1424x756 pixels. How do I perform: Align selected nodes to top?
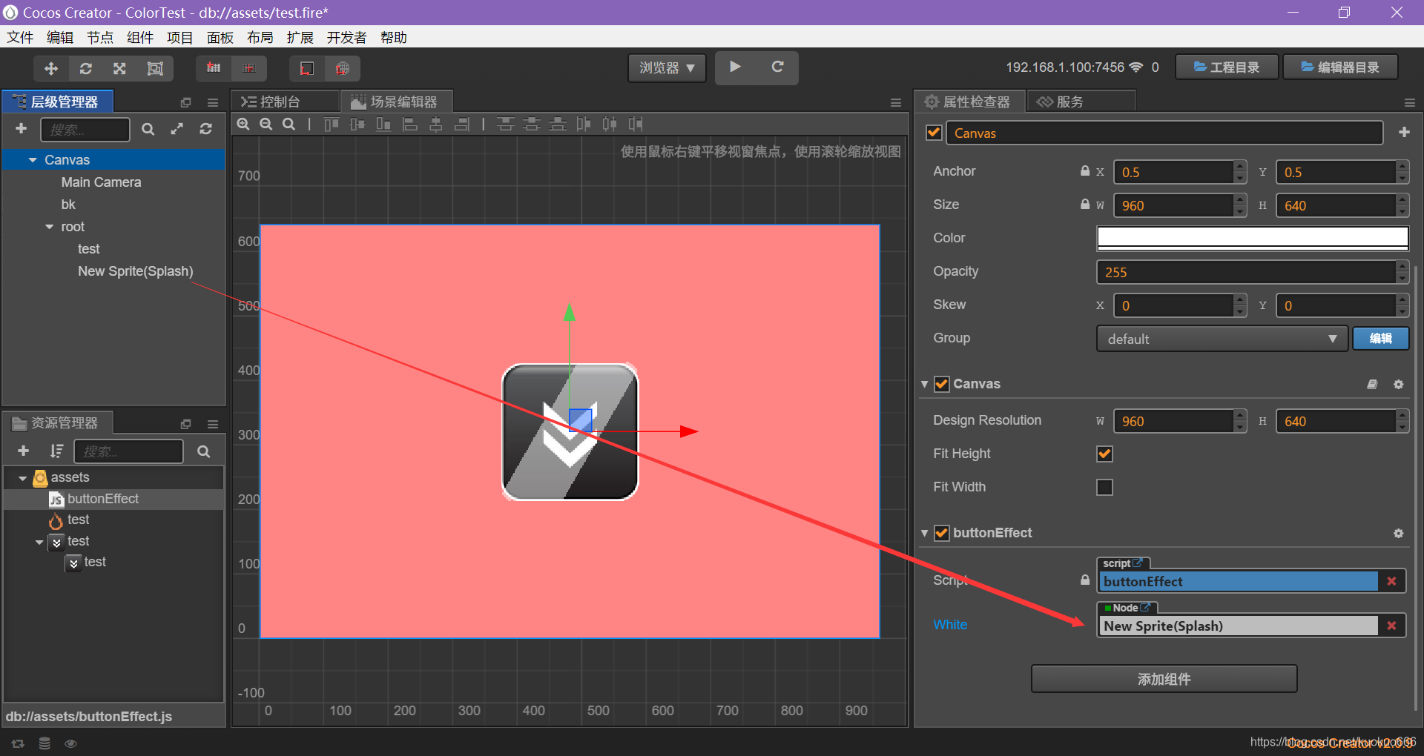pos(332,124)
